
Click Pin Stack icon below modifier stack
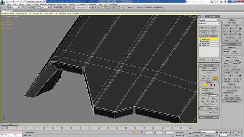pos(200,60)
